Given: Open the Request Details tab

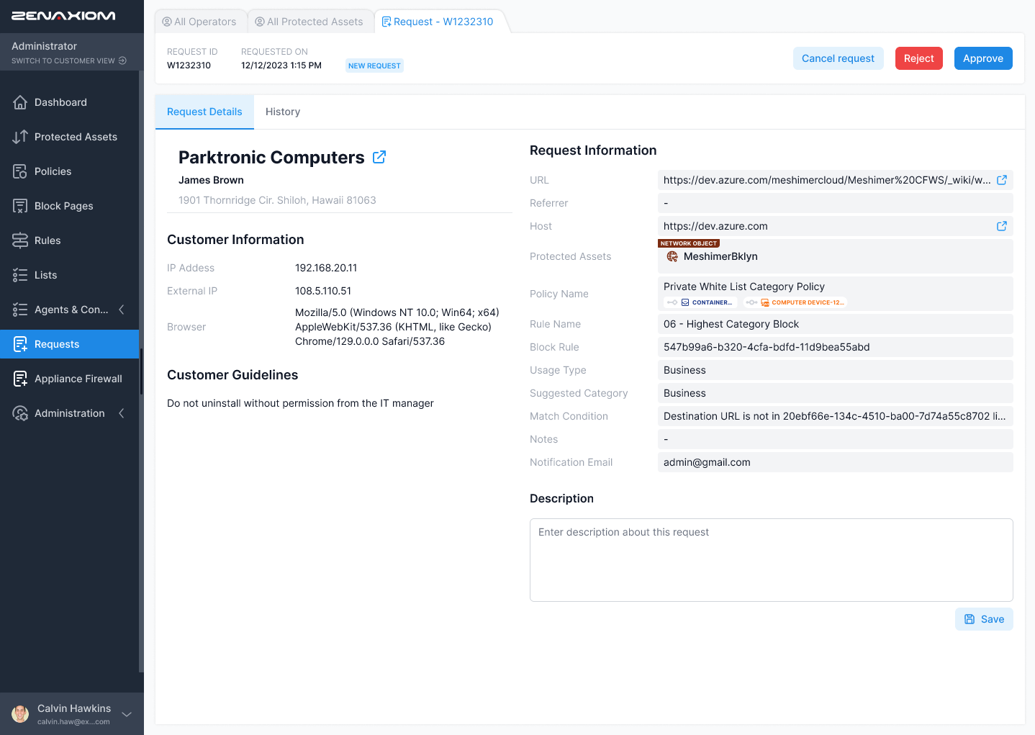Looking at the screenshot, I should pyautogui.click(x=204, y=112).
